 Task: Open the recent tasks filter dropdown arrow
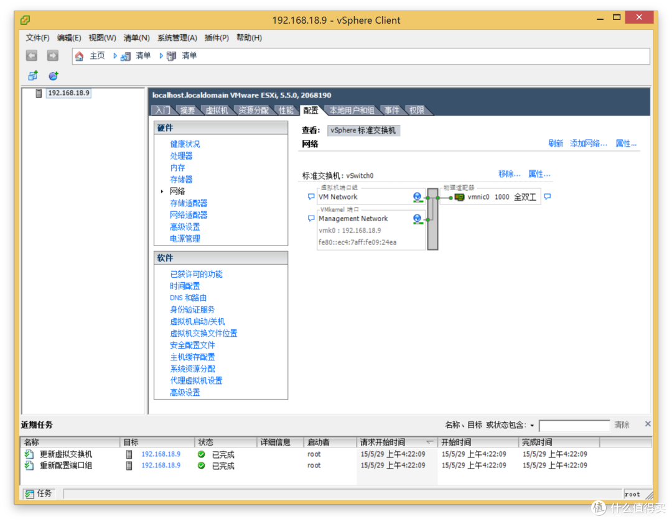click(532, 426)
